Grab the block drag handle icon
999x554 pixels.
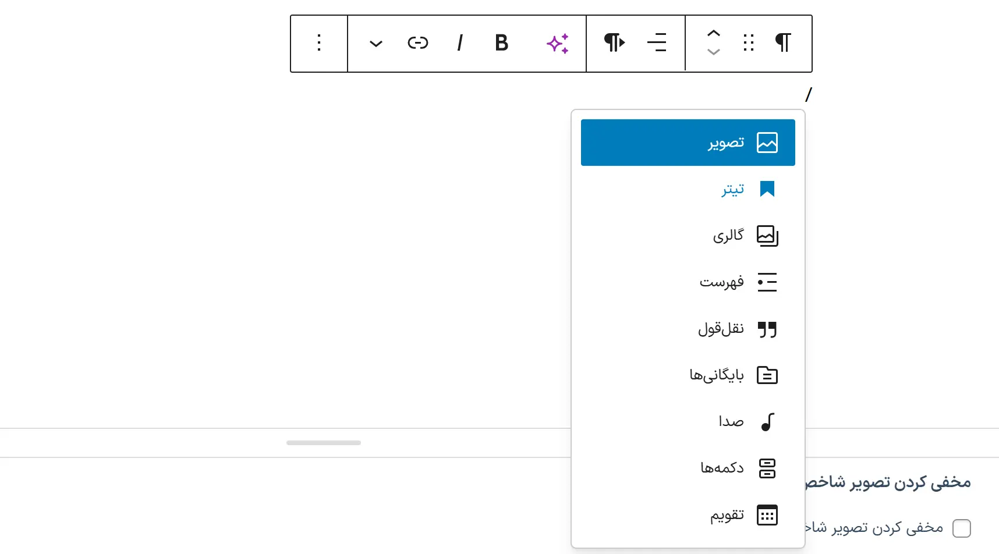(x=748, y=42)
